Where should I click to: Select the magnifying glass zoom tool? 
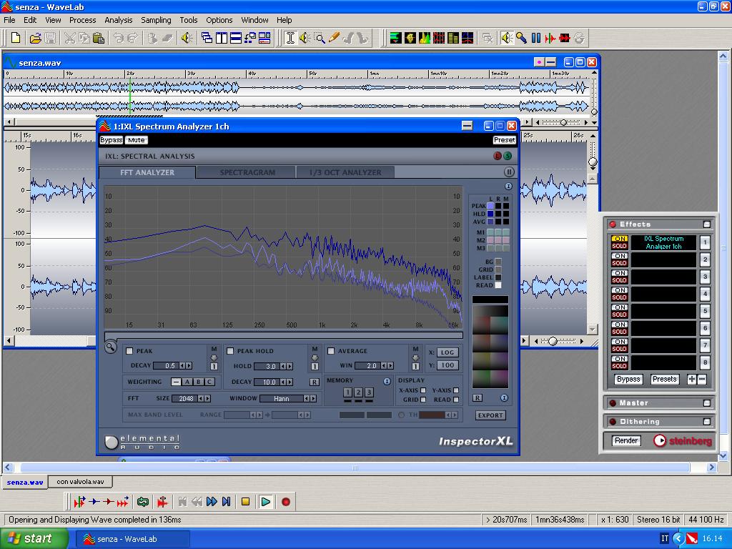point(320,38)
